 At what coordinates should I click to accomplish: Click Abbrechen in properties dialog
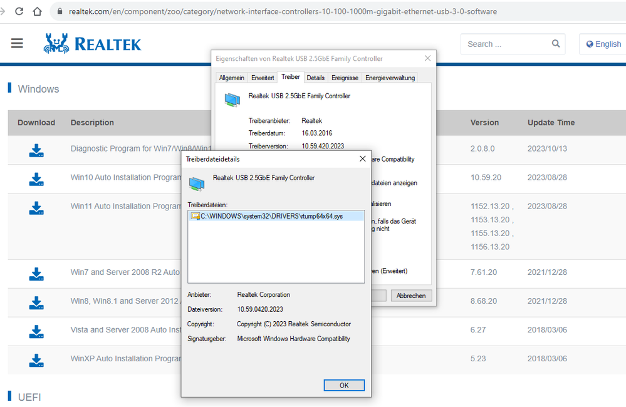point(411,296)
